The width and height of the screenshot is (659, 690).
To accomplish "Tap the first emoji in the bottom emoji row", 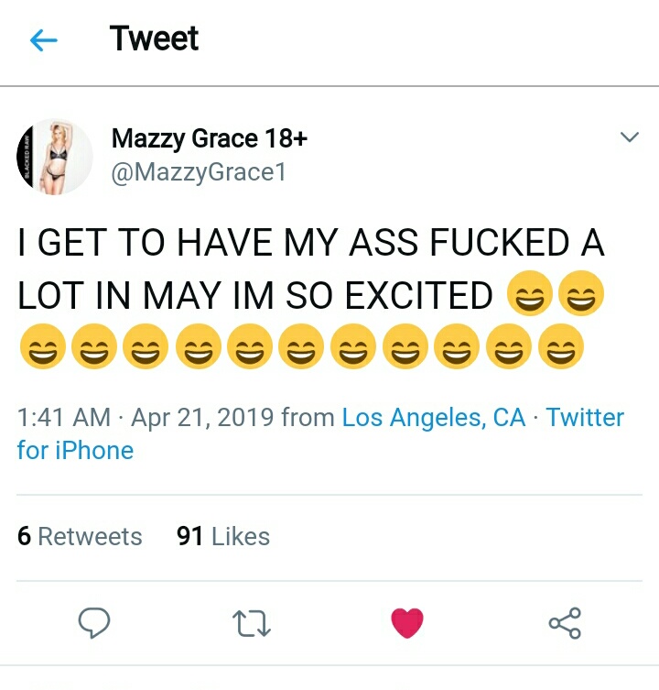I will [x=38, y=348].
